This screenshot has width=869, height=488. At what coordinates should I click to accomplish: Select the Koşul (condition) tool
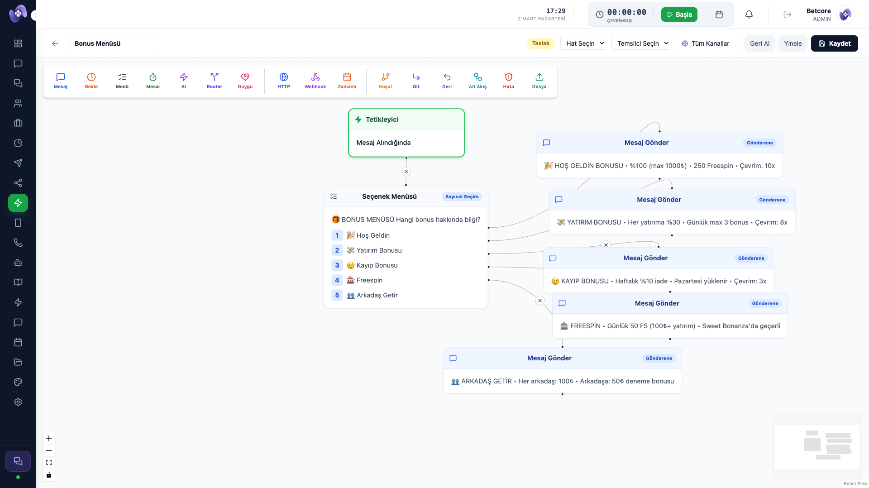385,81
